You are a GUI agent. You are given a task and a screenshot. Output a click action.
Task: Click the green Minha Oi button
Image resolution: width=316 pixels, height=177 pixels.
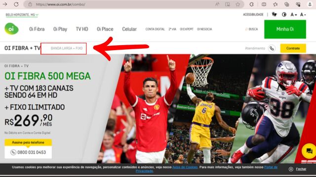[285, 29]
